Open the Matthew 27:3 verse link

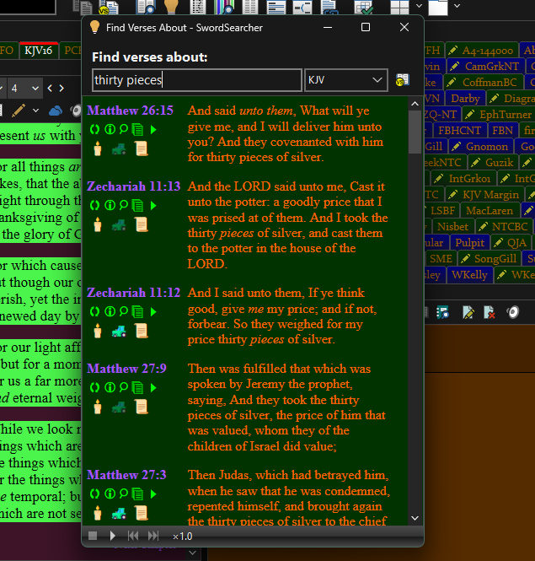(x=126, y=475)
